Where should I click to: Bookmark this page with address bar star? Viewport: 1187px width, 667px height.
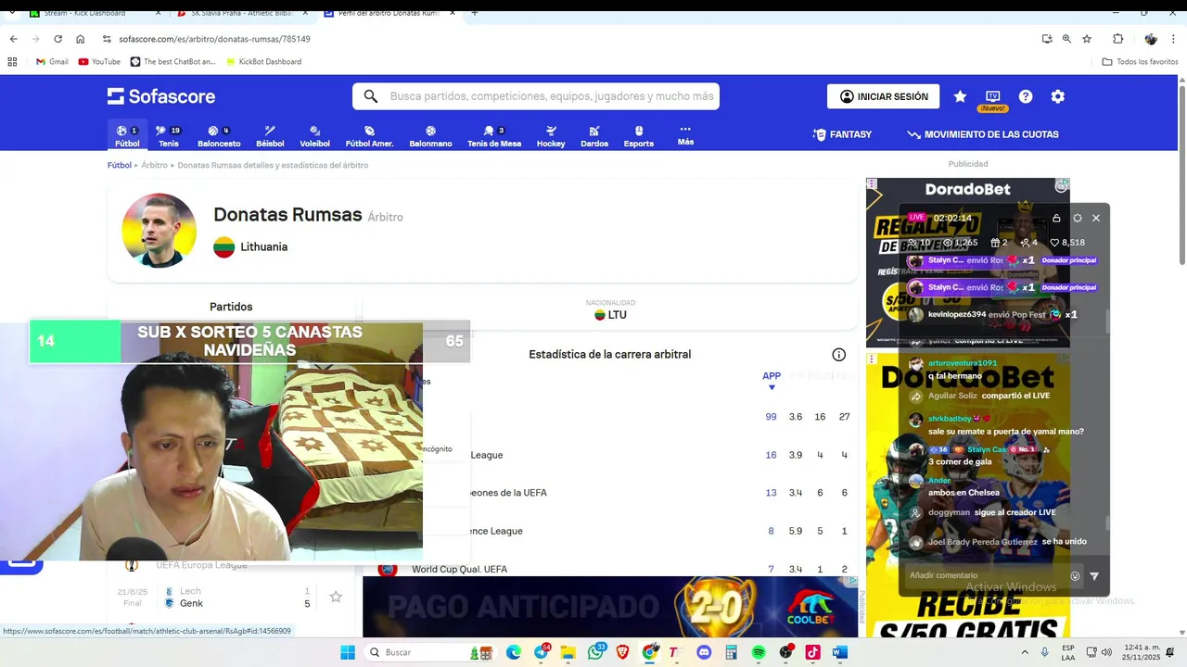[1087, 39]
